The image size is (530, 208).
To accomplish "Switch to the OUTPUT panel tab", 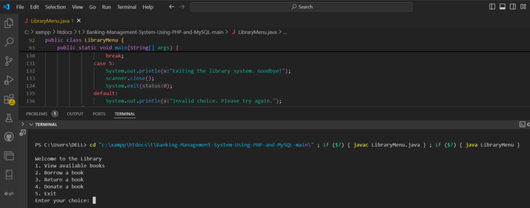I will (75, 114).
